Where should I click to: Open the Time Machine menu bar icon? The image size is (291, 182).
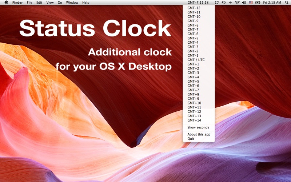[224, 3]
